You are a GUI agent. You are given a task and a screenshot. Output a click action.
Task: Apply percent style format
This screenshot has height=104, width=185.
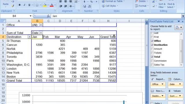click(91, 1)
